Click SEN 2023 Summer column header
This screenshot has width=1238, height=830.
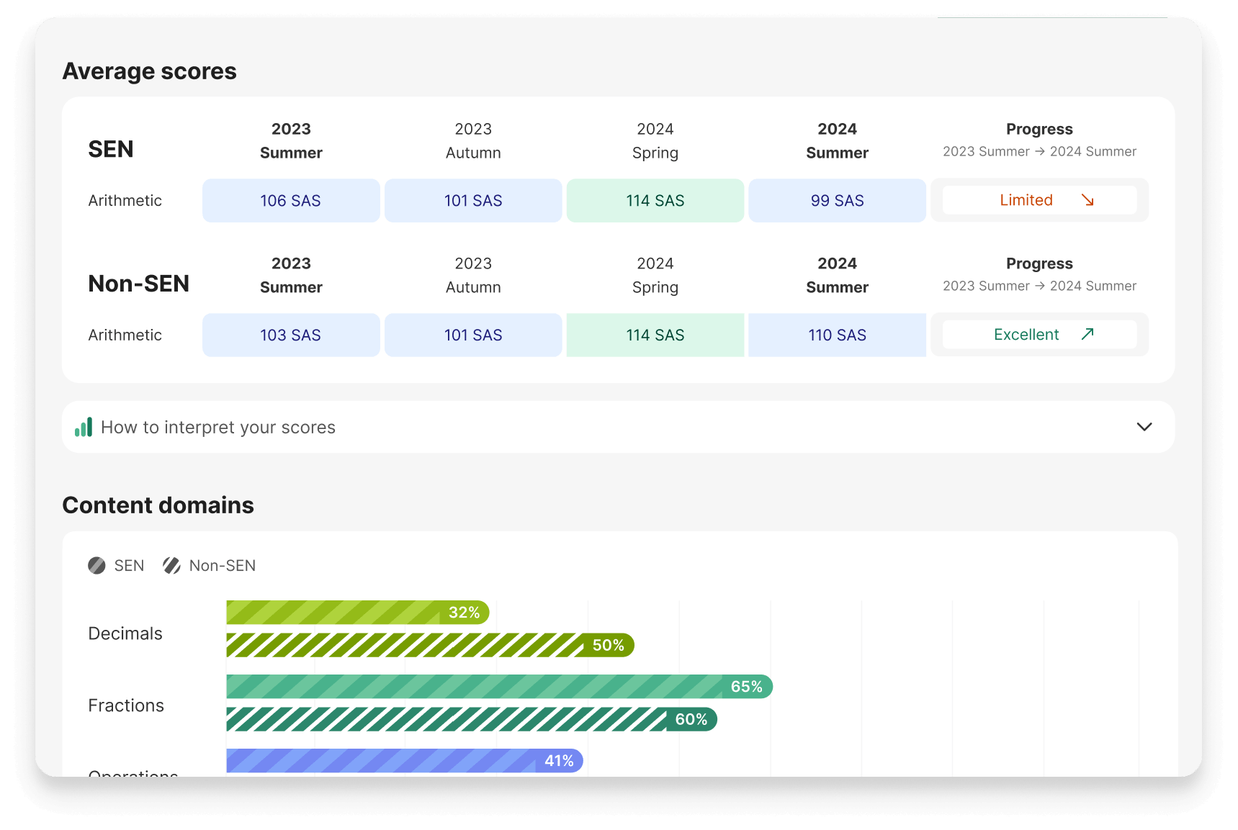pos(291,141)
